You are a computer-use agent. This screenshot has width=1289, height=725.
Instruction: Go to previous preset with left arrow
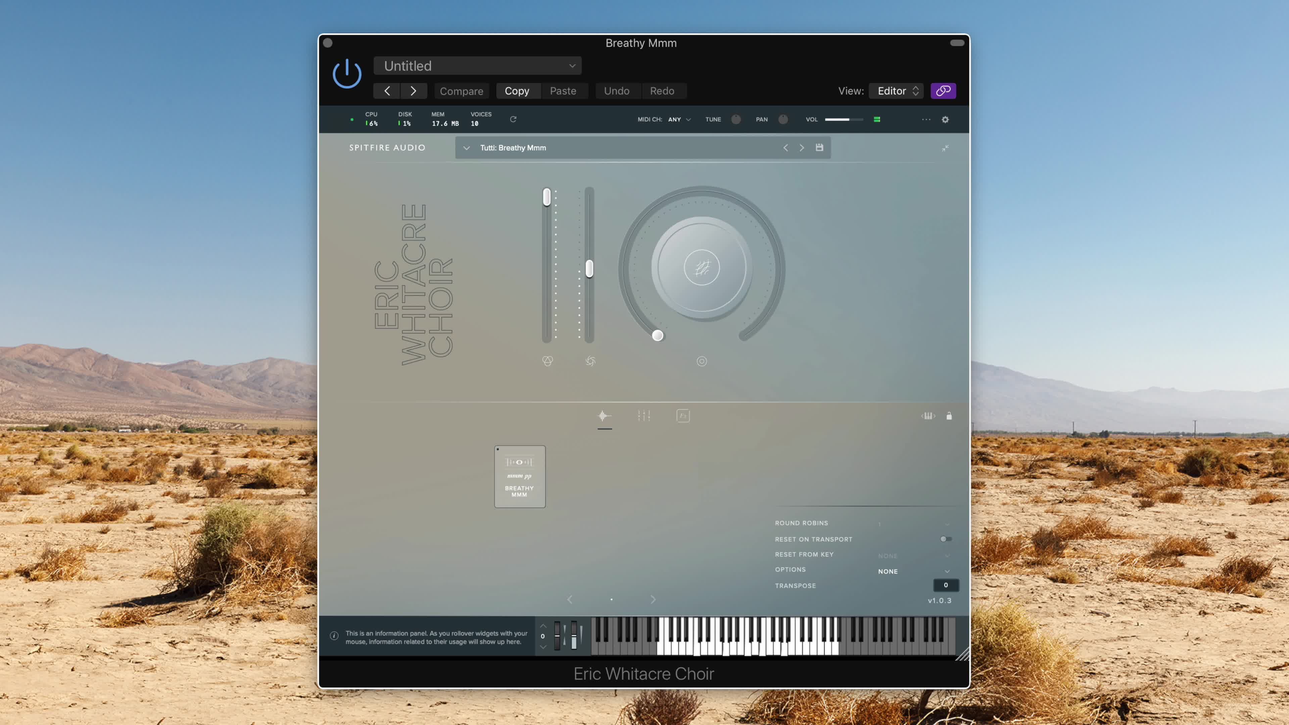tap(387, 91)
